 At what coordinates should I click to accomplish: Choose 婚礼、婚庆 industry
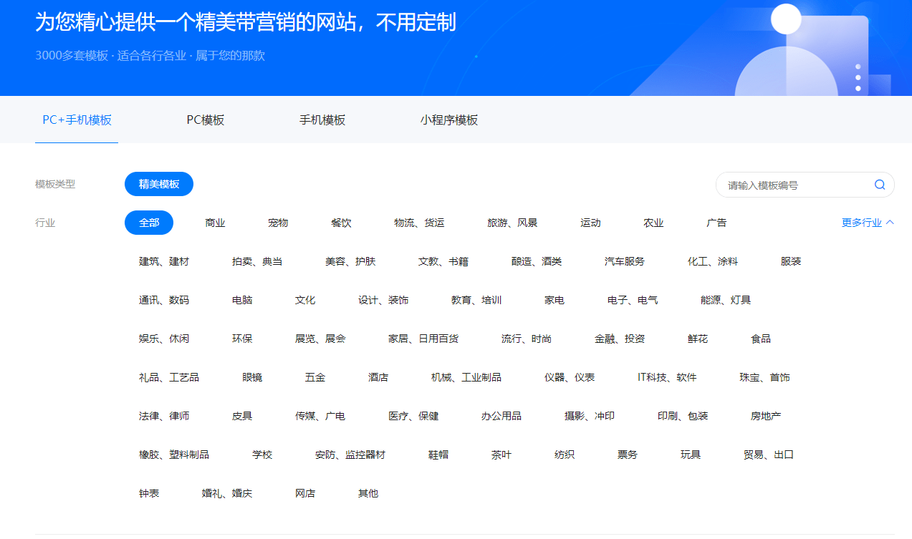(227, 493)
